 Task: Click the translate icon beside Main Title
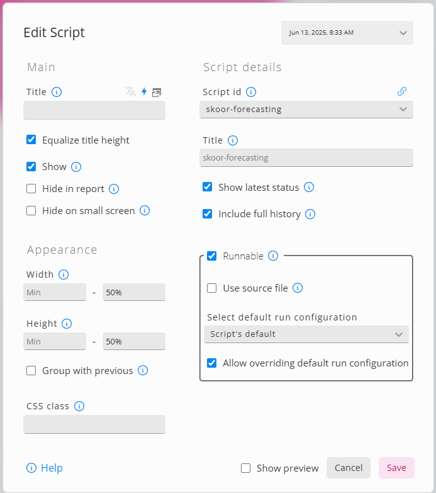click(x=130, y=92)
